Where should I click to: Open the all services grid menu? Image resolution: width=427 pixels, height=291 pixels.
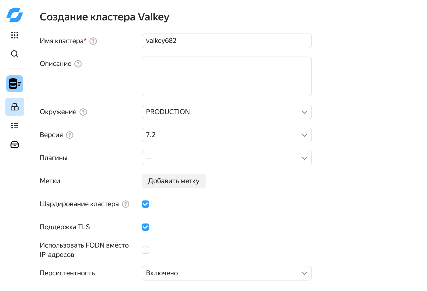coord(15,35)
